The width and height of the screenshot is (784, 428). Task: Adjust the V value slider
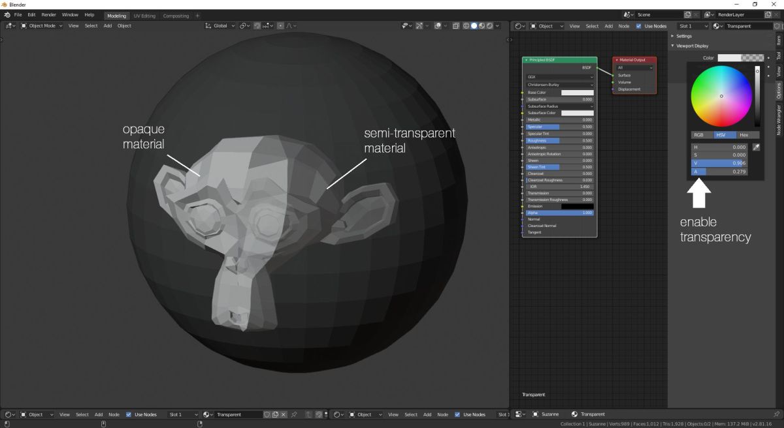pos(719,164)
